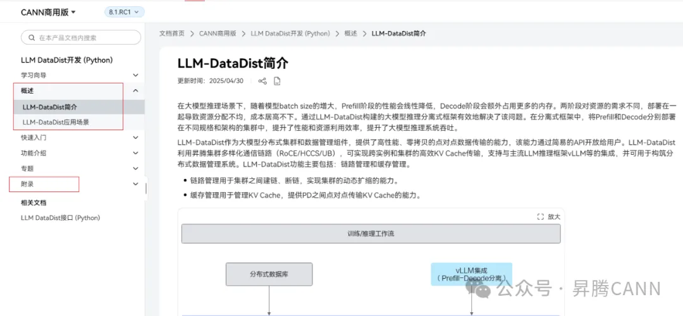
Task: Open related doc LLM DataDist接口 (Python)
Action: pos(61,217)
